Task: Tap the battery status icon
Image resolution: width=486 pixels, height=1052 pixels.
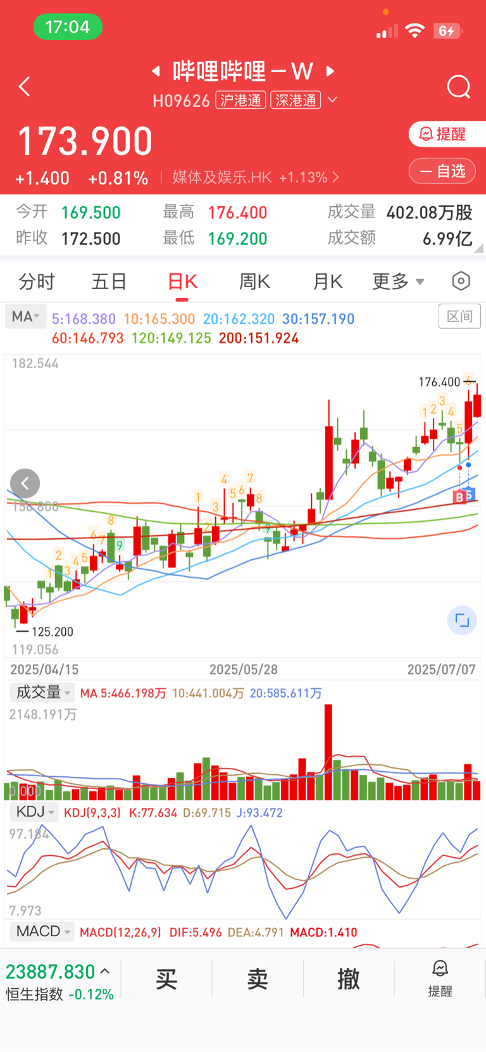Action: point(448,30)
